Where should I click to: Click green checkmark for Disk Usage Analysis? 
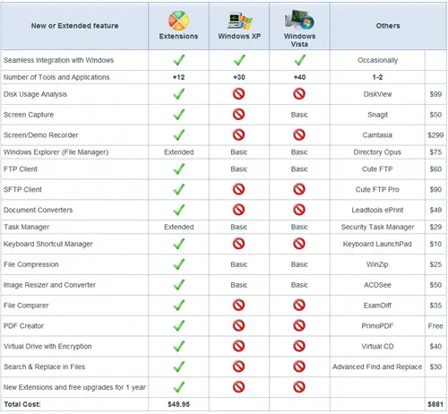click(179, 94)
